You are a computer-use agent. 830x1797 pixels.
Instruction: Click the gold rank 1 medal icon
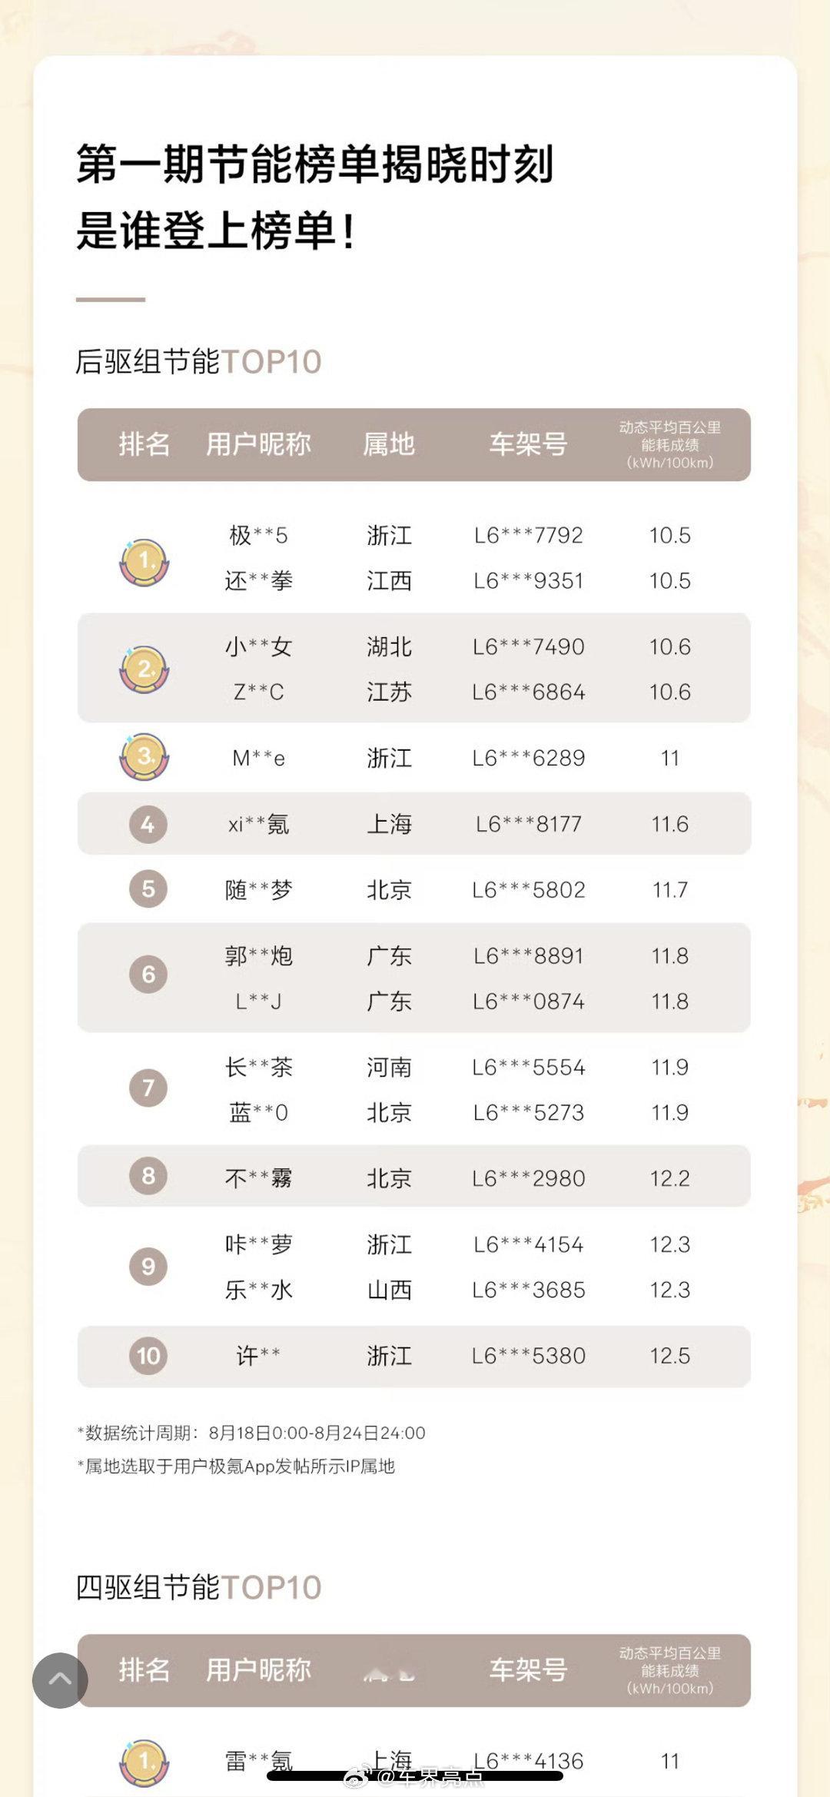(144, 563)
